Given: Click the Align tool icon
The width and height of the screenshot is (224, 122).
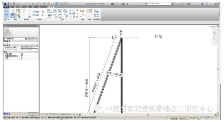Looking at the screenshot, I should pos(50,11).
